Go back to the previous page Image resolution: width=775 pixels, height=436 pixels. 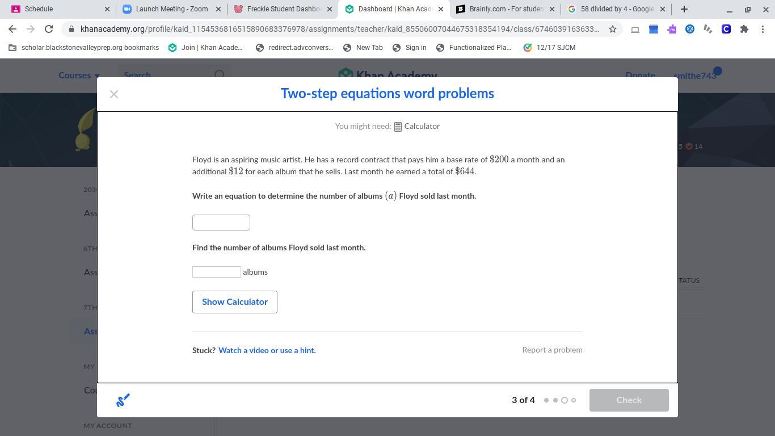pos(12,29)
